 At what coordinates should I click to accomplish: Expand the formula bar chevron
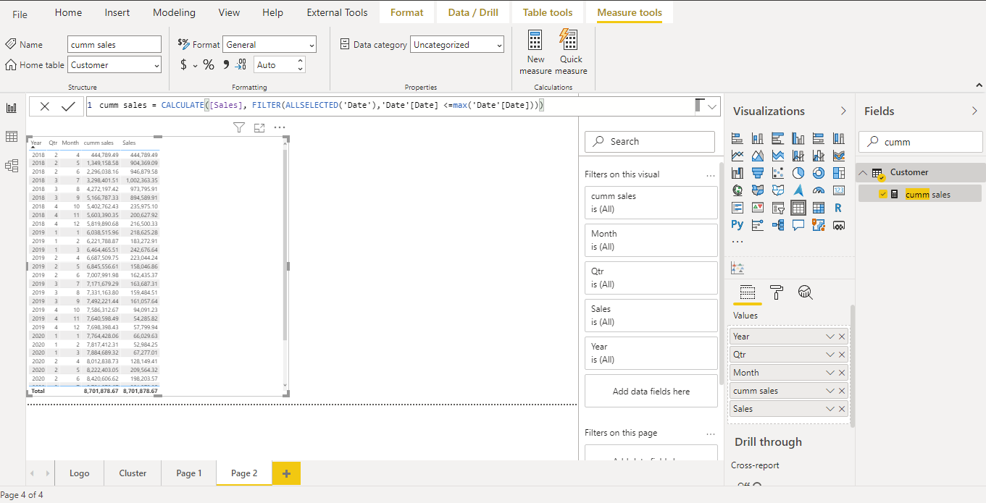[712, 106]
